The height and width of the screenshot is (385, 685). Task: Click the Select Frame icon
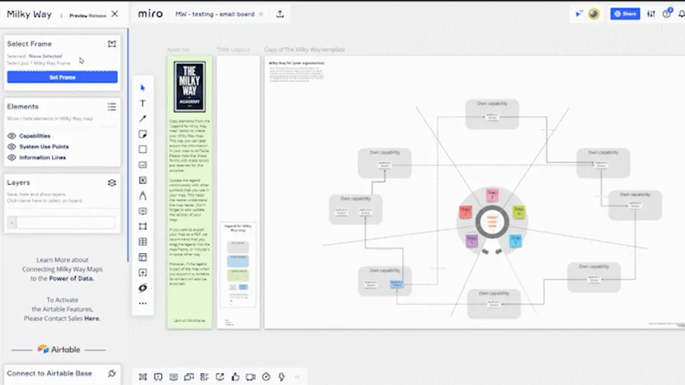click(x=112, y=44)
